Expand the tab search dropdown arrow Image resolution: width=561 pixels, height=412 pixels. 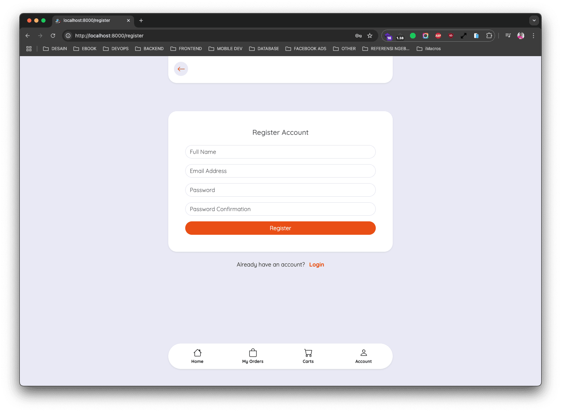(x=534, y=20)
